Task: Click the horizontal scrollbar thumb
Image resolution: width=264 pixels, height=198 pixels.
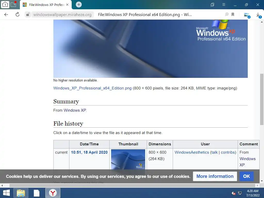Action: [132, 185]
